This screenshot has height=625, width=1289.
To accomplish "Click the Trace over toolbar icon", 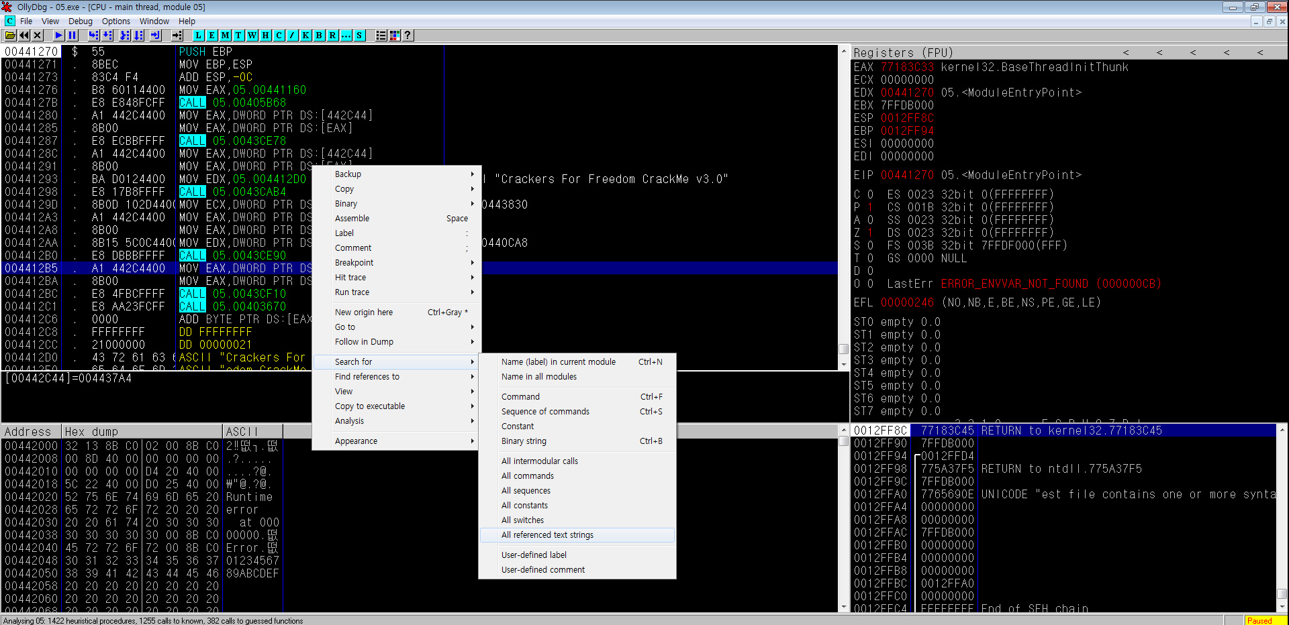I will tap(138, 36).
